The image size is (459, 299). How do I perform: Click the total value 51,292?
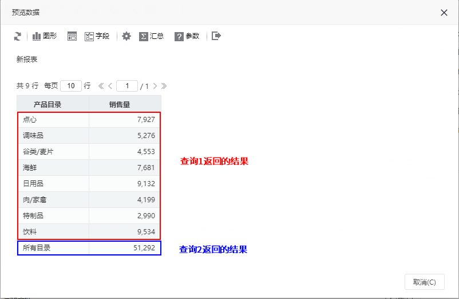144,248
